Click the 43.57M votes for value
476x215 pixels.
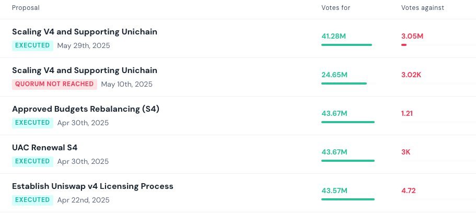pos(334,190)
